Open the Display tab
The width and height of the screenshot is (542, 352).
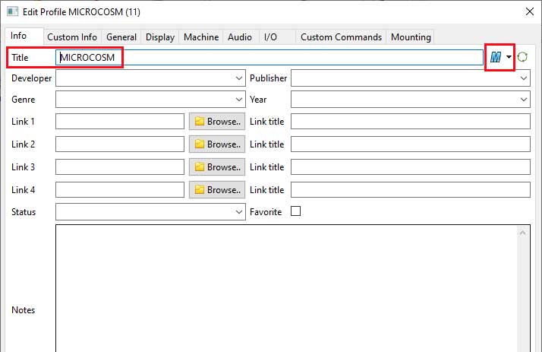click(160, 37)
